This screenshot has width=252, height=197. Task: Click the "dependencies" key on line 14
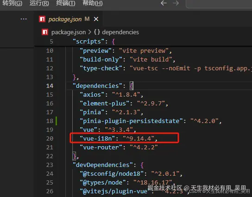[97, 86]
